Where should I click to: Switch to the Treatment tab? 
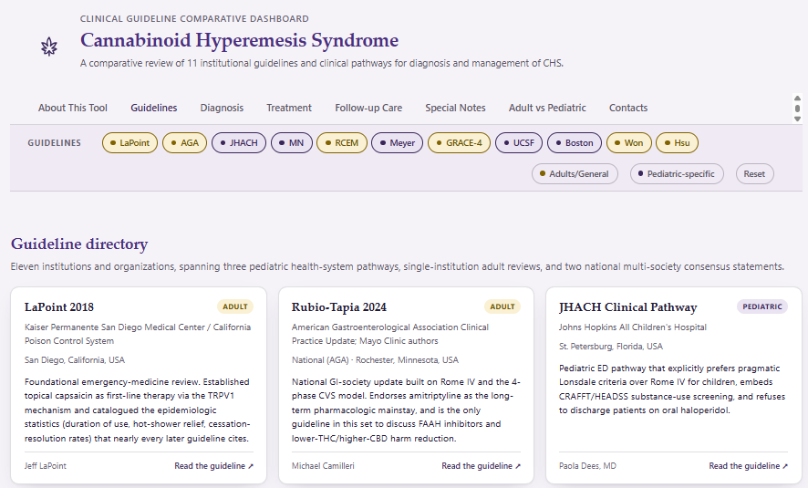[289, 108]
